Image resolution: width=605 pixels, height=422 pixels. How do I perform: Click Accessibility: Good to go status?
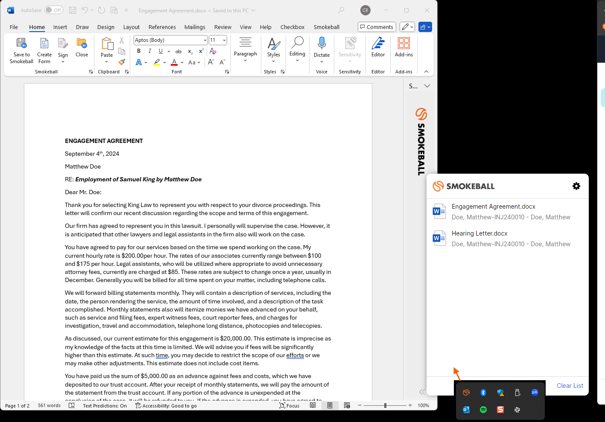pyautogui.click(x=166, y=406)
